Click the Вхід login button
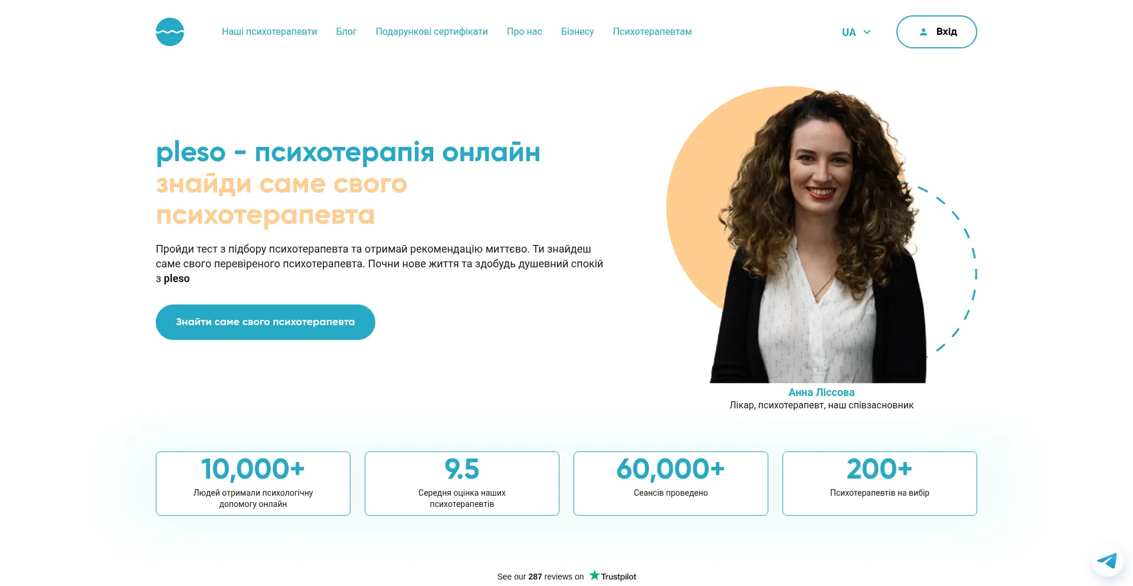The image size is (1133, 586). point(936,32)
